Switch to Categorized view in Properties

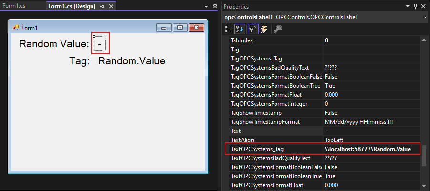tap(229, 30)
